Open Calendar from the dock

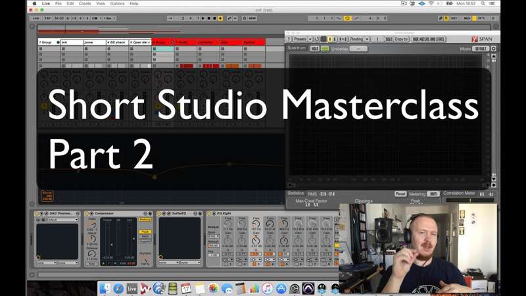tap(185, 289)
